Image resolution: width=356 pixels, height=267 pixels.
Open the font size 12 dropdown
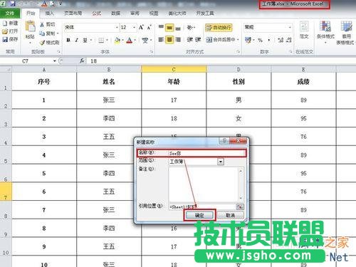pyautogui.click(x=134, y=28)
